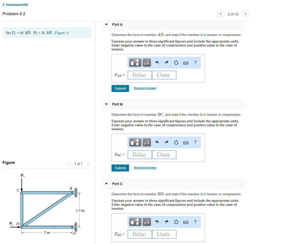Show next figure arrow

[x=88, y=163]
